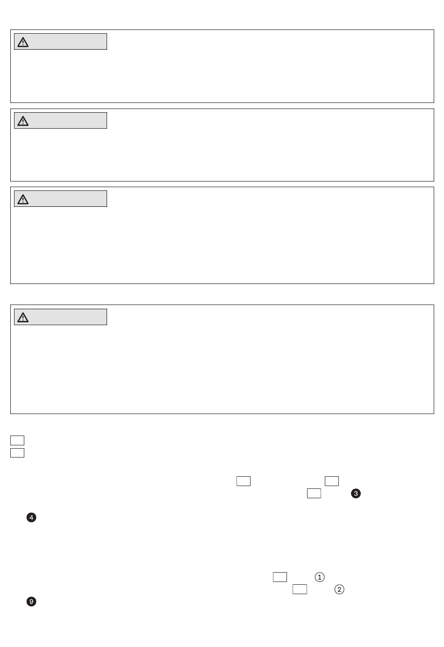The width and height of the screenshot is (444, 647).
Task: Click the black circled number 3
Action: coord(356,494)
